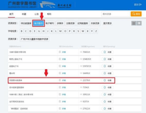Open 详情 for the 7354 pageviews row
Viewport: 146px width, 113px height.
[64, 88]
